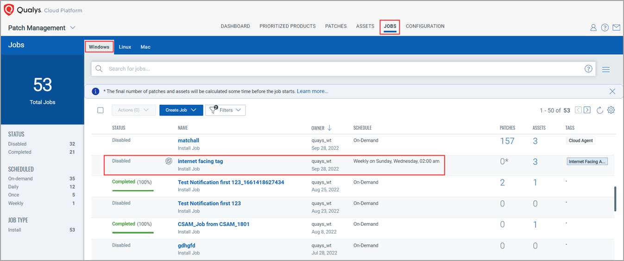Open search help question icon
The height and width of the screenshot is (261, 624).
(x=589, y=69)
